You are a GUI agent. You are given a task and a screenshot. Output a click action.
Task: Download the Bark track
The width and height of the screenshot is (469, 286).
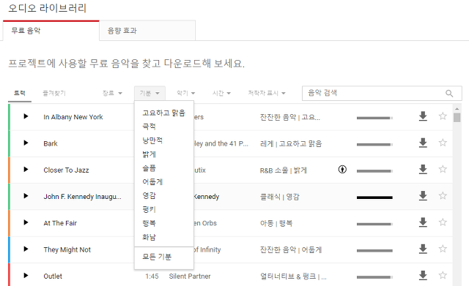pos(423,143)
